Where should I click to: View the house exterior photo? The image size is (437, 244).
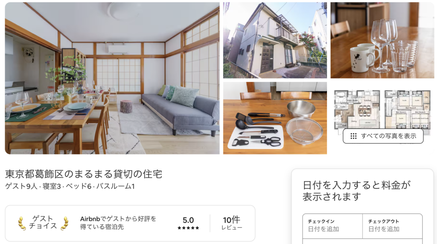pyautogui.click(x=275, y=40)
